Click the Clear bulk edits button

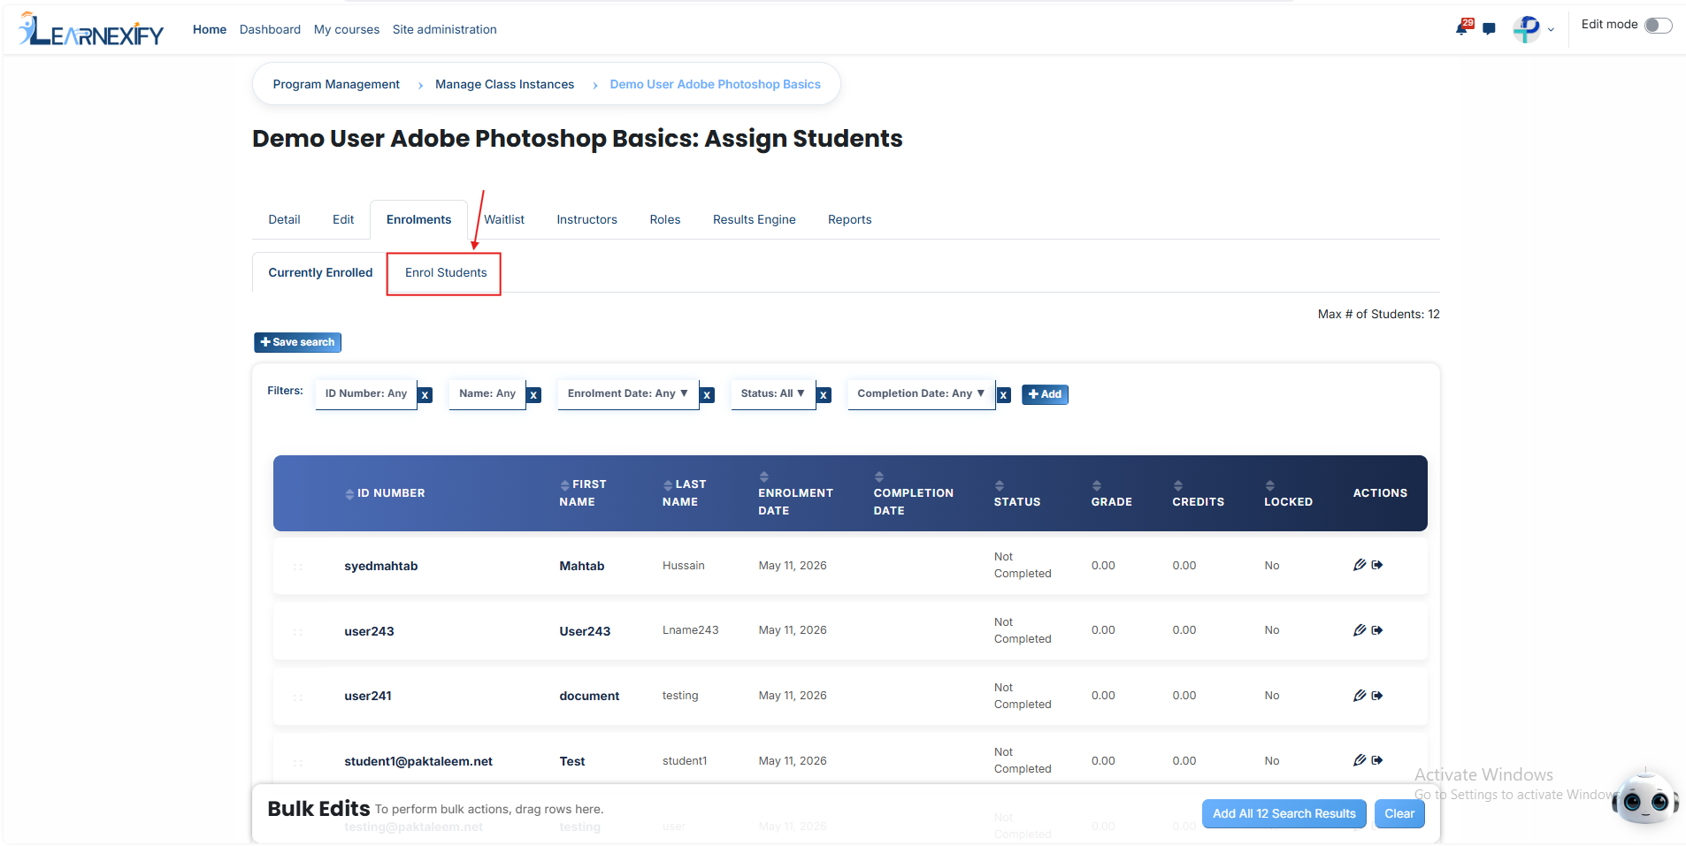click(x=1399, y=813)
